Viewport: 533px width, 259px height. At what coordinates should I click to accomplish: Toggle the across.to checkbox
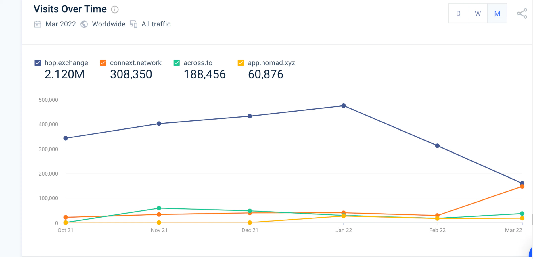coord(177,63)
